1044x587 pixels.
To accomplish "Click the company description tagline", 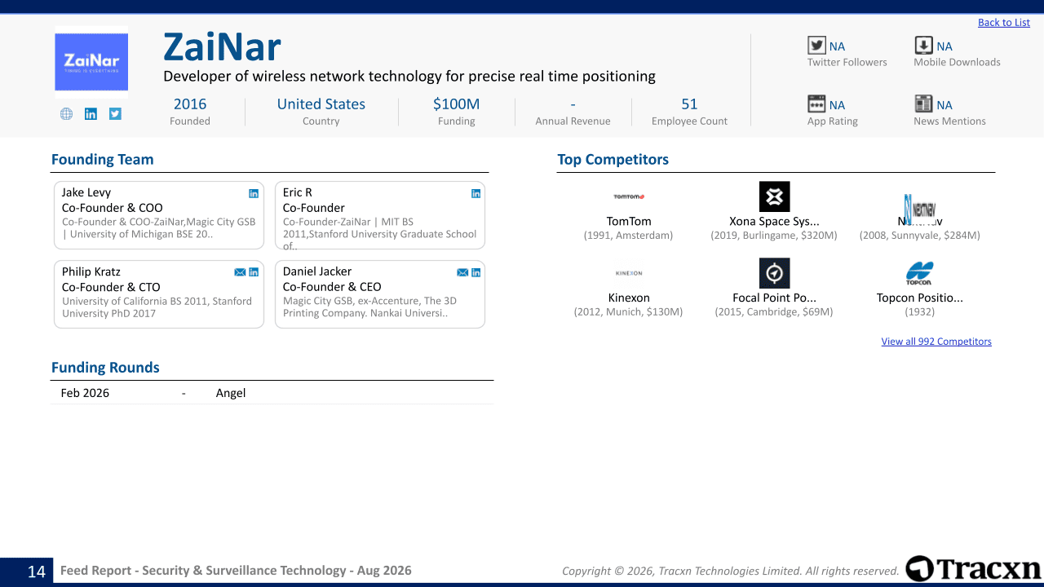I will [409, 77].
